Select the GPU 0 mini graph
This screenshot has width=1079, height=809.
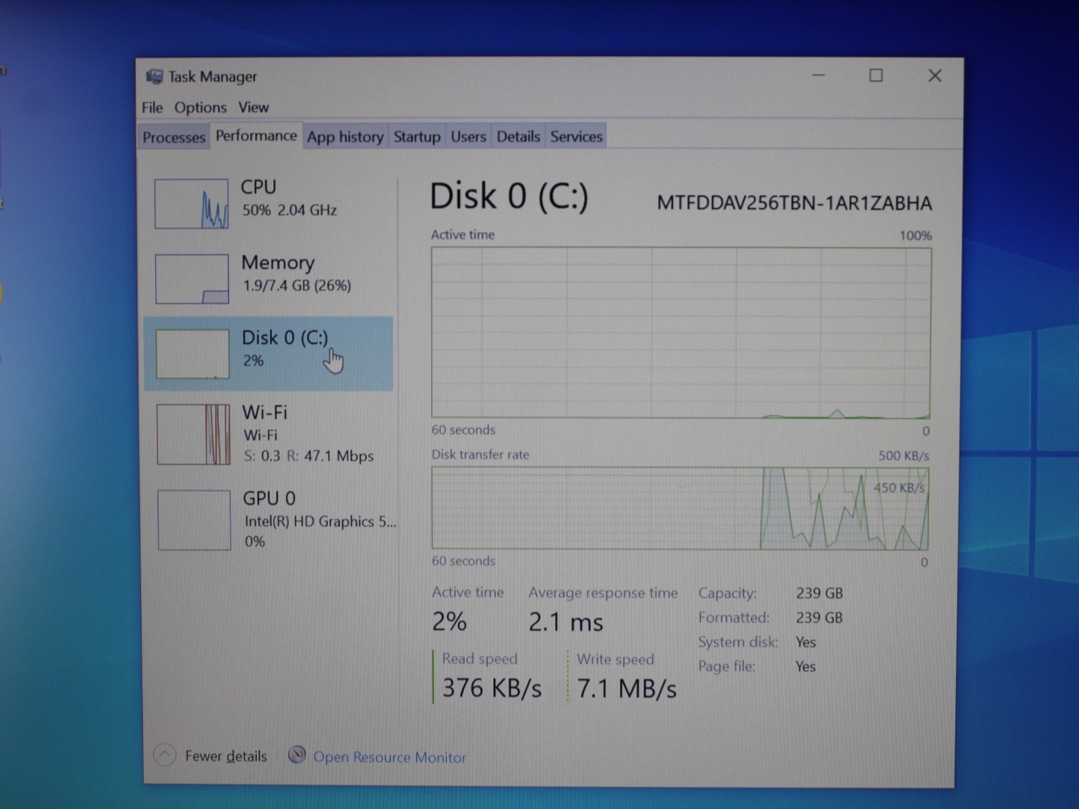(194, 520)
